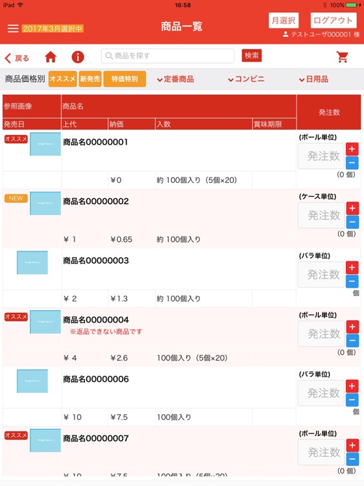Focus 発注数 field for 商品名00000003

coord(321,274)
